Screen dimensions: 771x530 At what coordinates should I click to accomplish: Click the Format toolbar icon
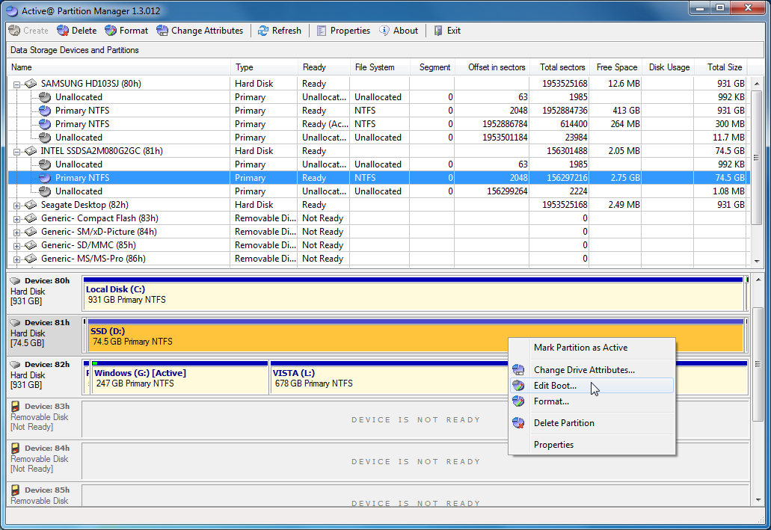(111, 31)
